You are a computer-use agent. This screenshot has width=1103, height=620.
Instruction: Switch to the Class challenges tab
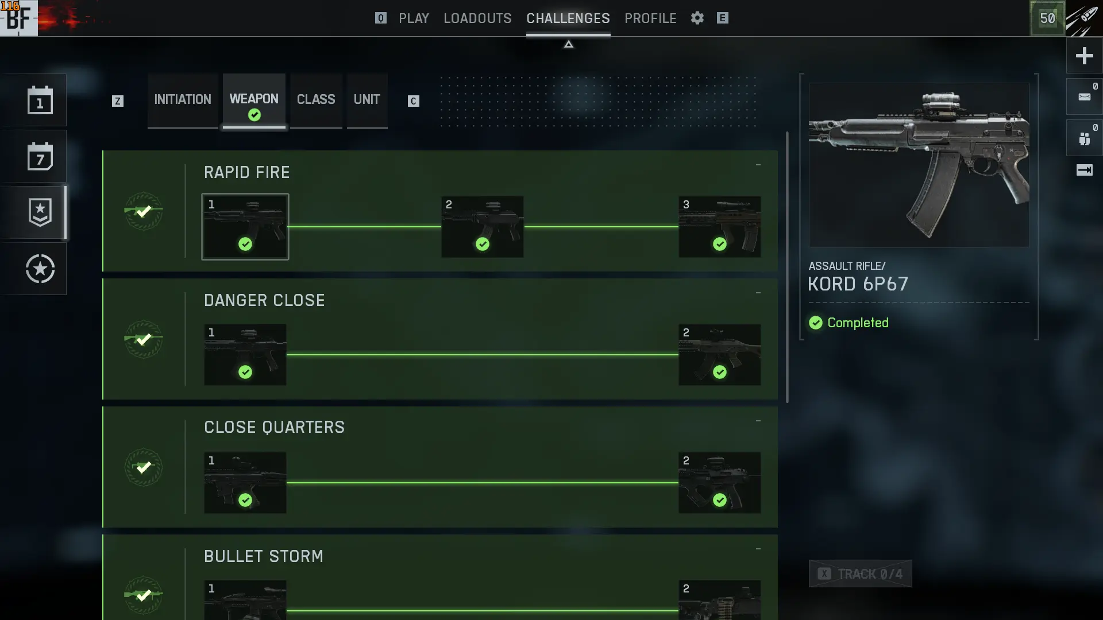[x=316, y=100]
